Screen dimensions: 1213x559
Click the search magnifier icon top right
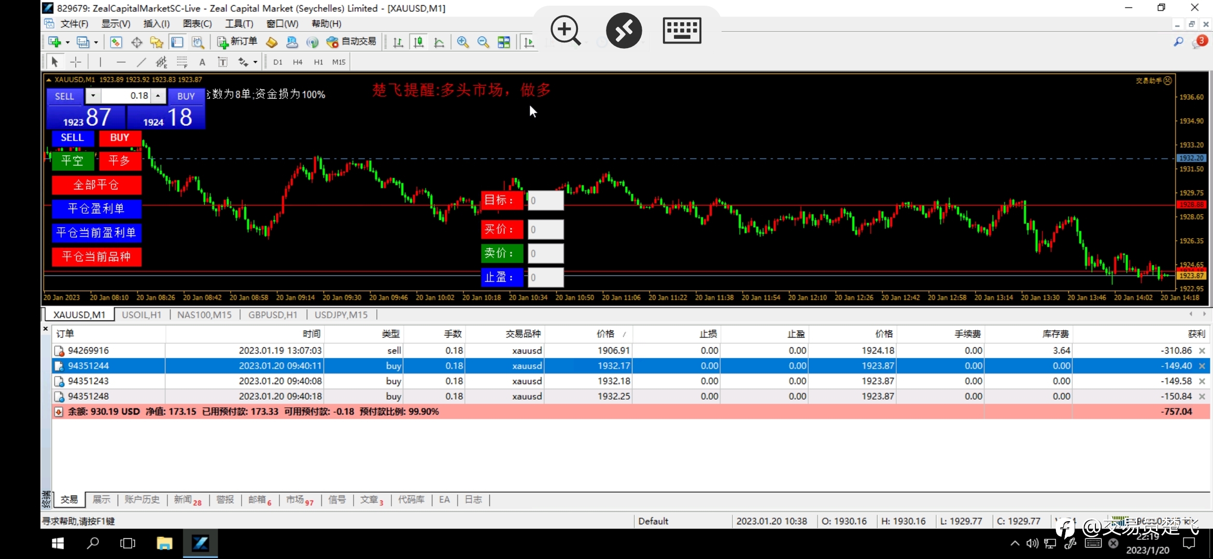tap(1178, 42)
